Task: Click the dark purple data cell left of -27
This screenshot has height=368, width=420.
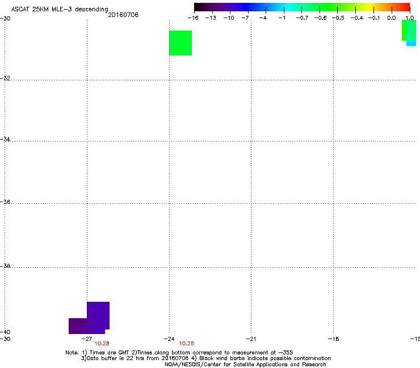Action: [x=78, y=326]
